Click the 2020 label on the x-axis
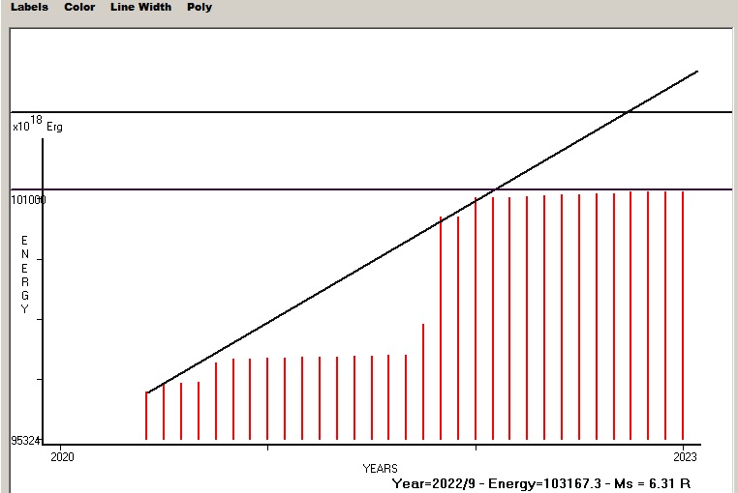This screenshot has height=493, width=738. pos(62,456)
